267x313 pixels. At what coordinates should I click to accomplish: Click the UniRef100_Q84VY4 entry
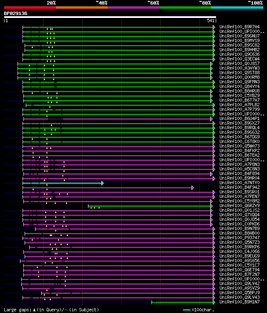[x=239, y=86]
